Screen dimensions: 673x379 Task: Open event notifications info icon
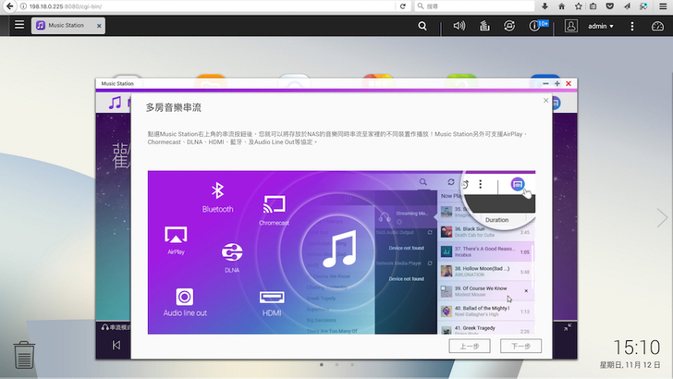coord(535,26)
